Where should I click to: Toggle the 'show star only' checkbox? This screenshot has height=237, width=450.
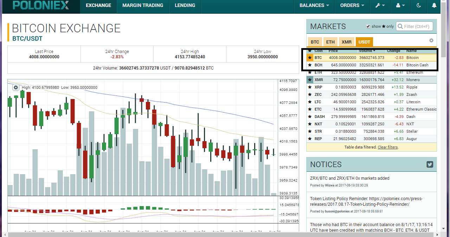(368, 26)
